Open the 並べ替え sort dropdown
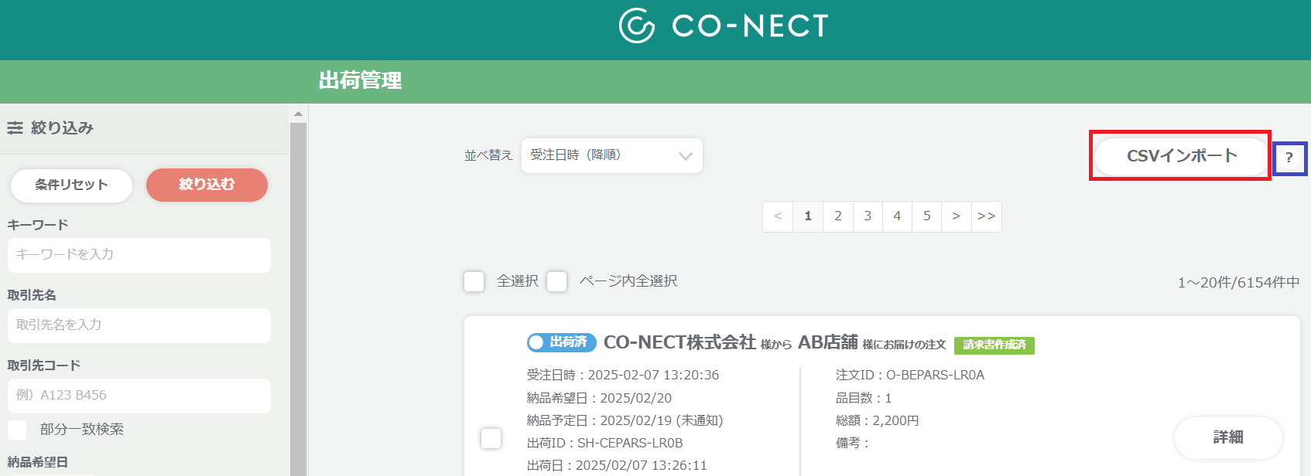Image resolution: width=1311 pixels, height=476 pixels. pyautogui.click(x=611, y=155)
